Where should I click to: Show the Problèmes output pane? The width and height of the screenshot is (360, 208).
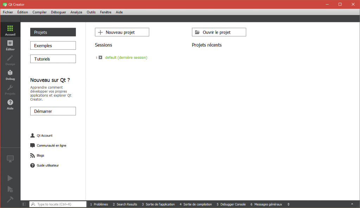[x=99, y=204]
